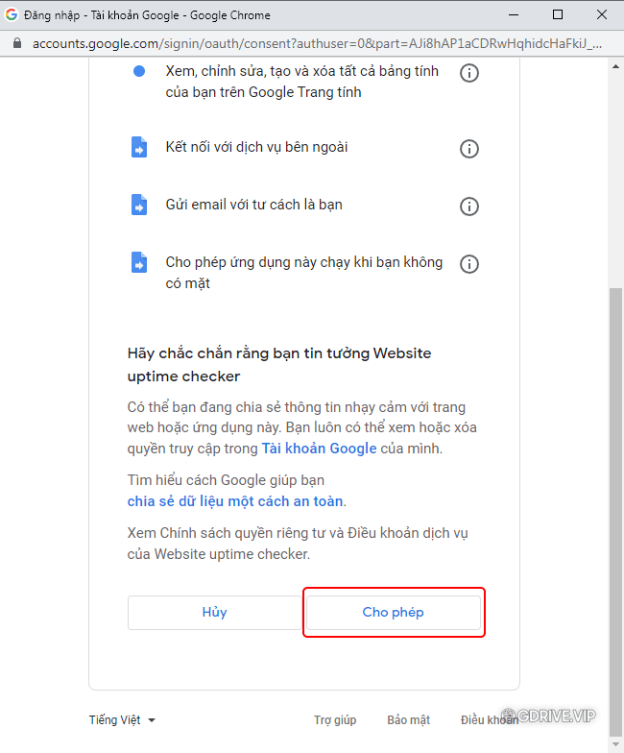Click the URL address bar text
Screen dimensions: 624x753
(317, 44)
